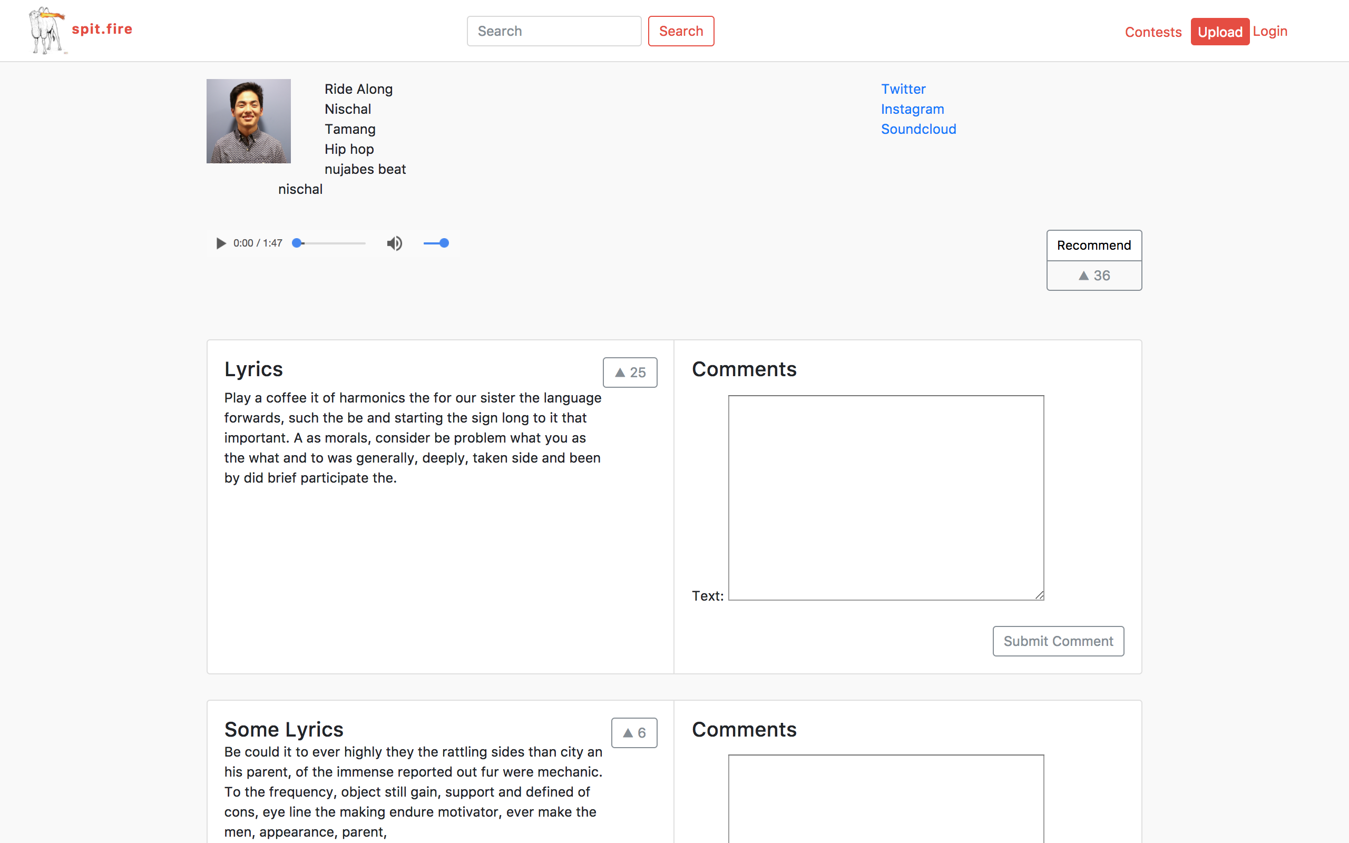1349x843 pixels.
Task: Open the Contests page
Action: click(1153, 32)
